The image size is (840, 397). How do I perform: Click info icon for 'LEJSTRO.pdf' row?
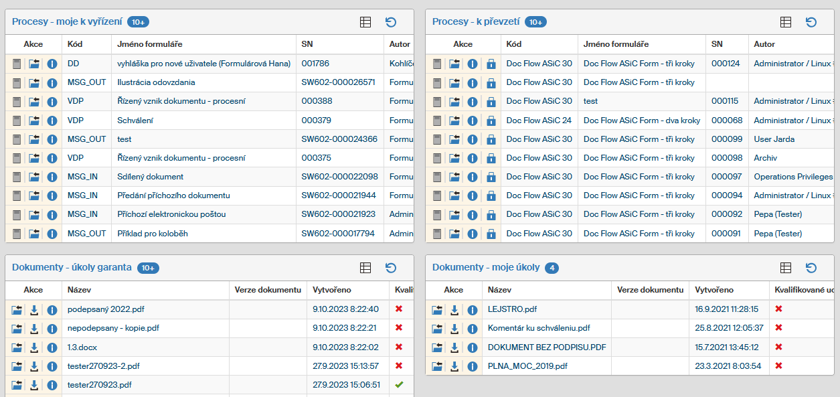(x=473, y=310)
